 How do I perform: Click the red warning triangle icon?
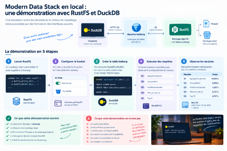point(89,119)
